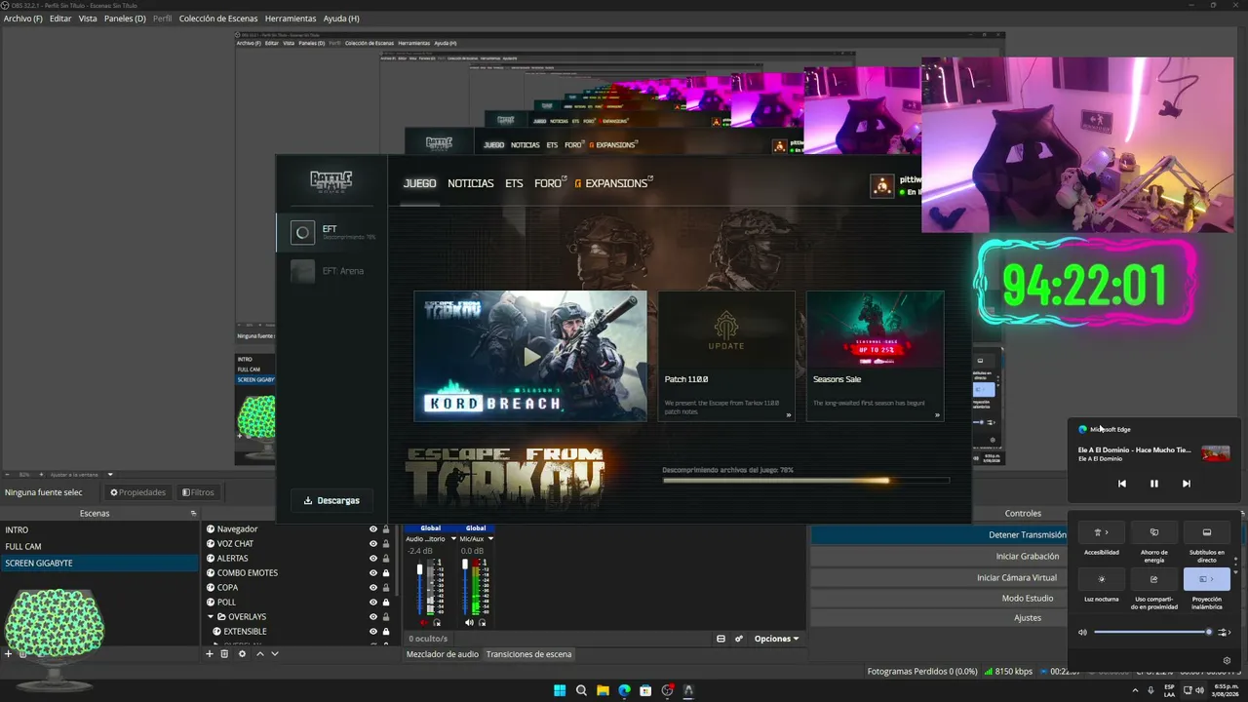Hide the ALERTAS source

click(372, 559)
